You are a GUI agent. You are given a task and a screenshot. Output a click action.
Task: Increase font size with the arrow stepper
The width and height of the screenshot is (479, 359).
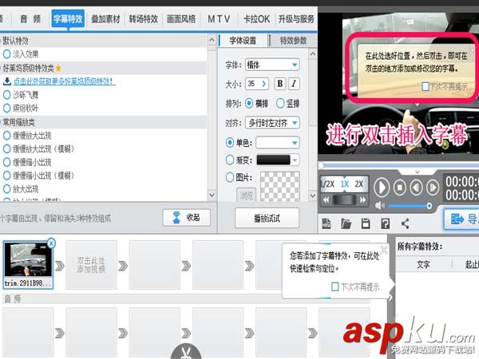263,84
